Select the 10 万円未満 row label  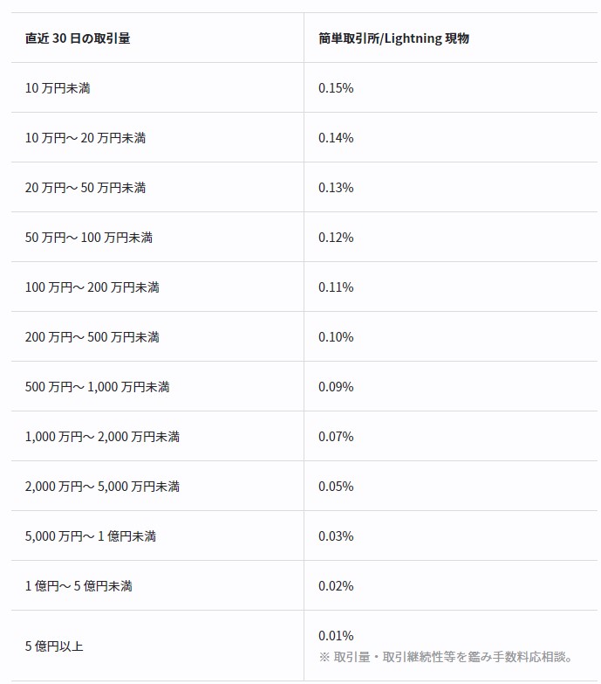pyautogui.click(x=58, y=88)
